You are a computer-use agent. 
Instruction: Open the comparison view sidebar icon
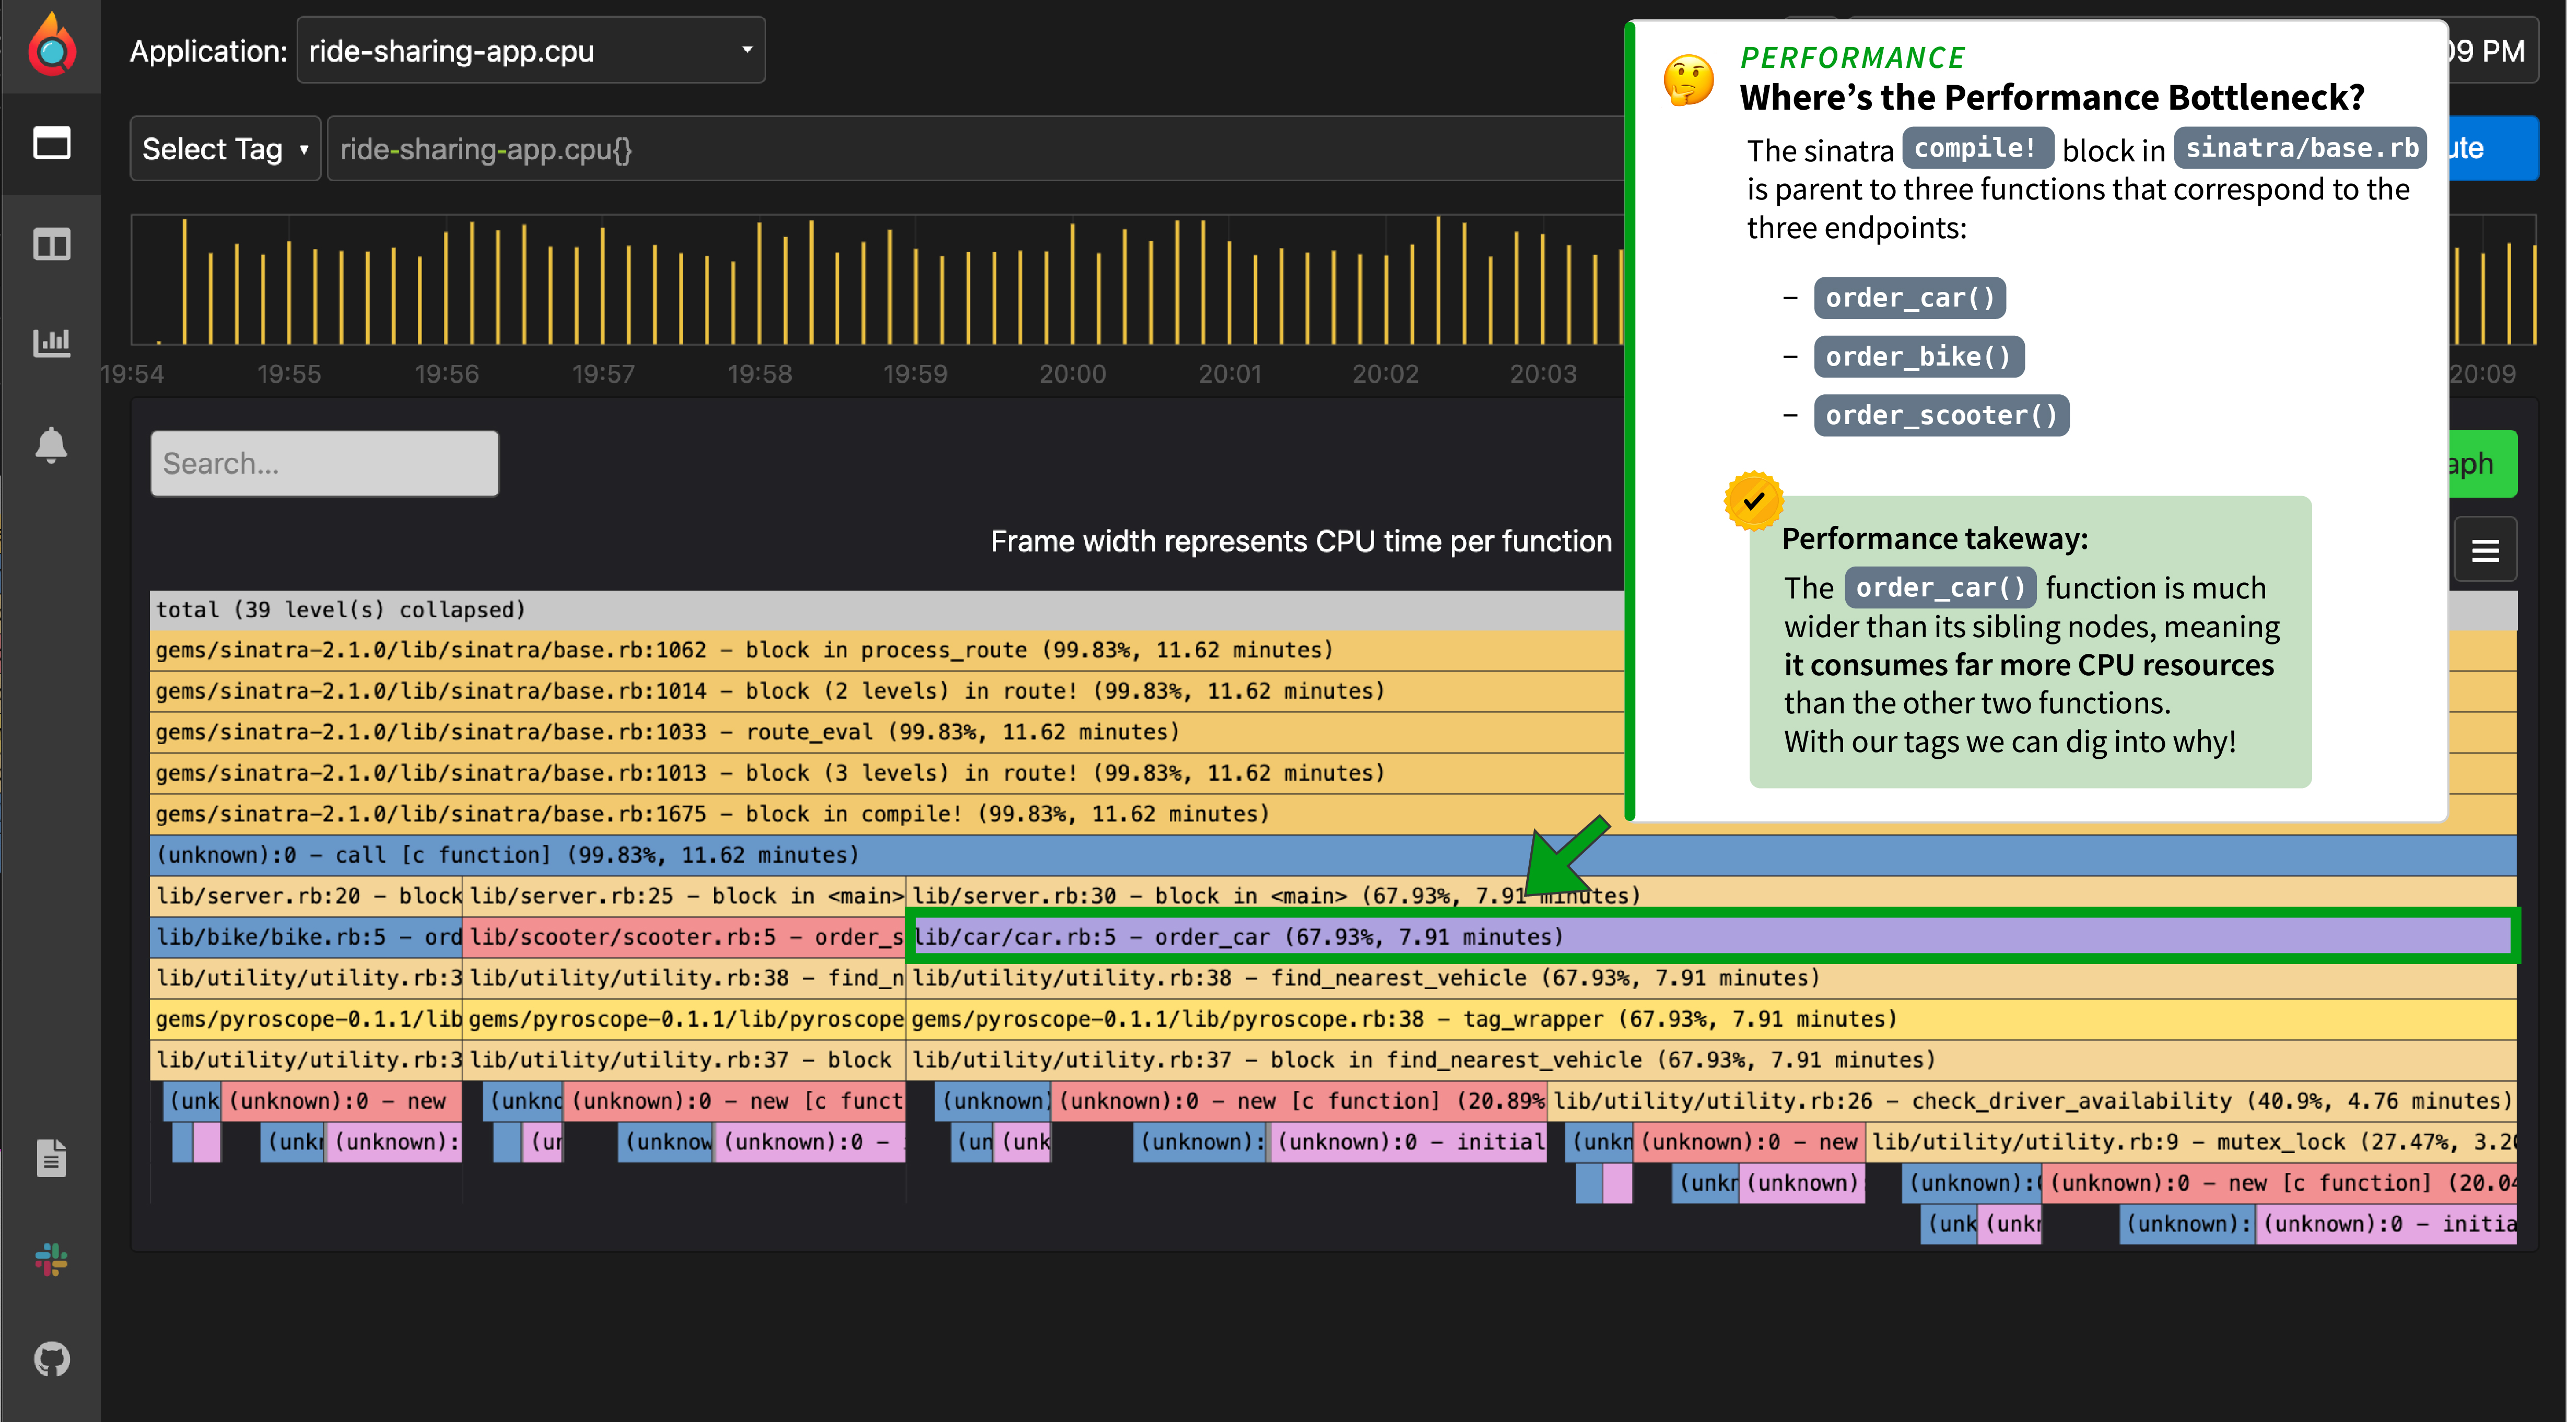tap(52, 244)
